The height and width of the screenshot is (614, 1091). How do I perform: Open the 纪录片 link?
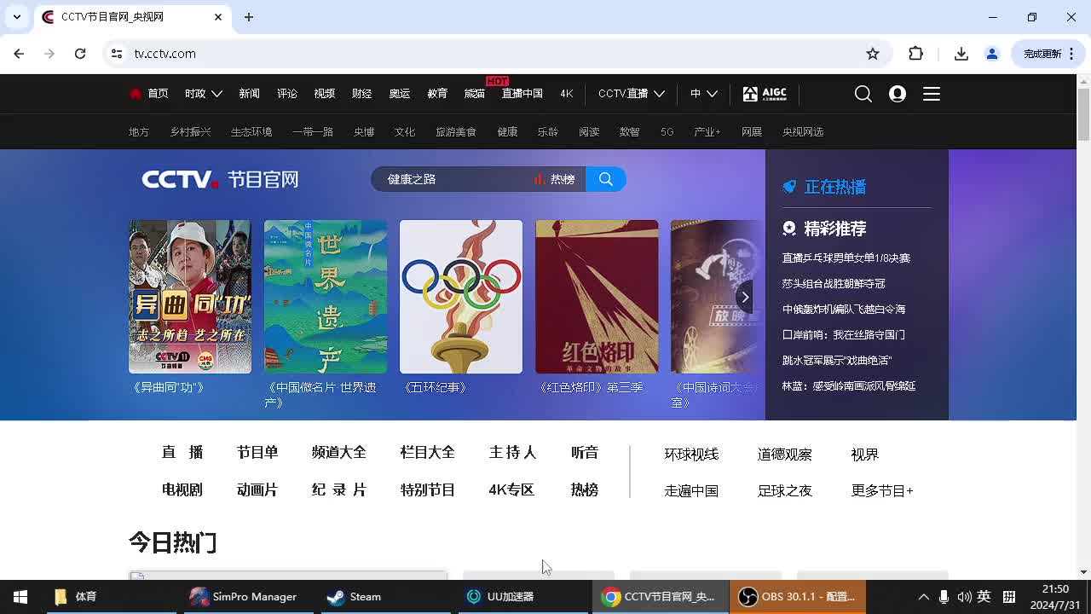click(x=339, y=490)
